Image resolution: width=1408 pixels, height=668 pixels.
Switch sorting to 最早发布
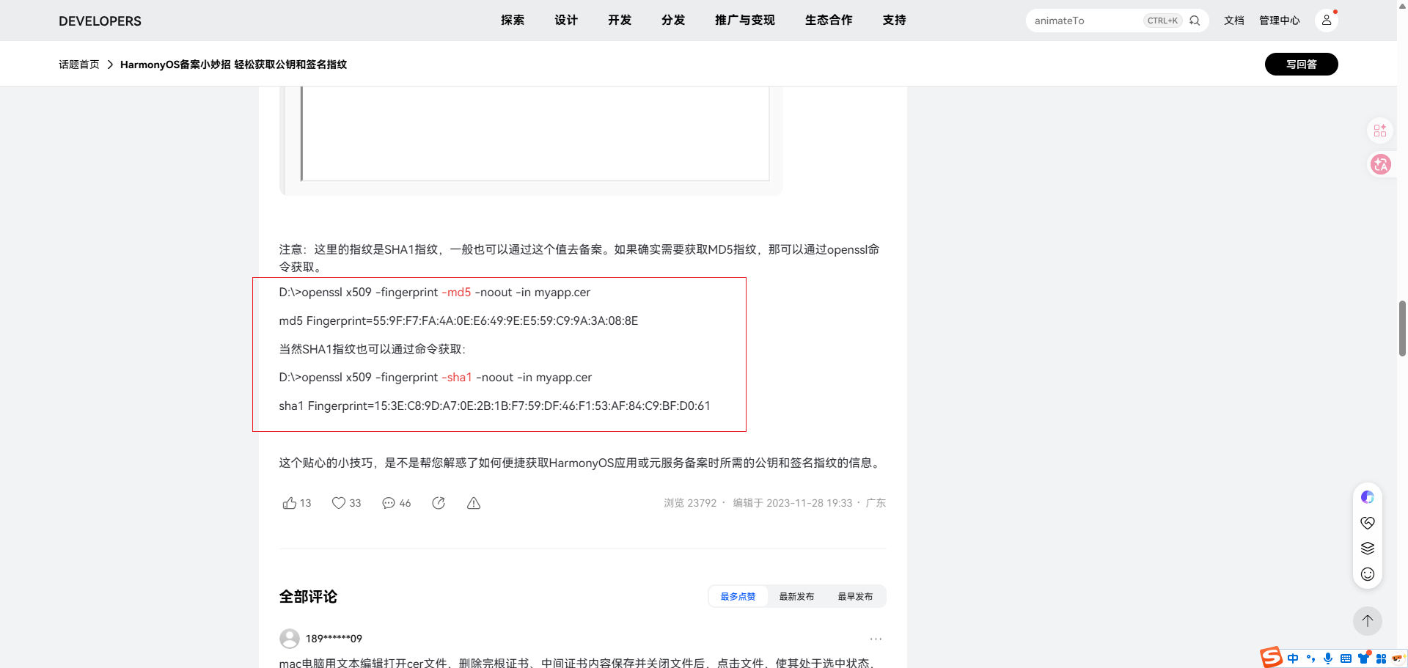pos(854,596)
